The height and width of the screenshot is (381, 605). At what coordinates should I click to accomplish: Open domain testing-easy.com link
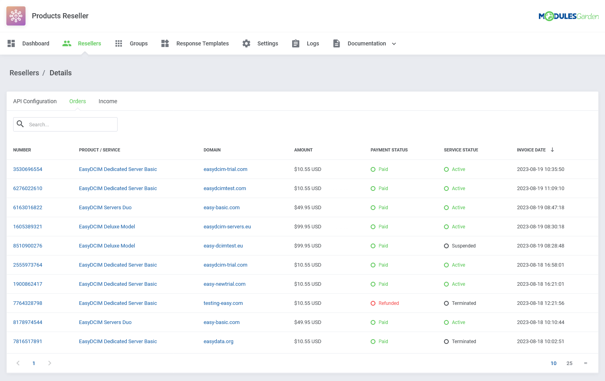pyautogui.click(x=223, y=303)
